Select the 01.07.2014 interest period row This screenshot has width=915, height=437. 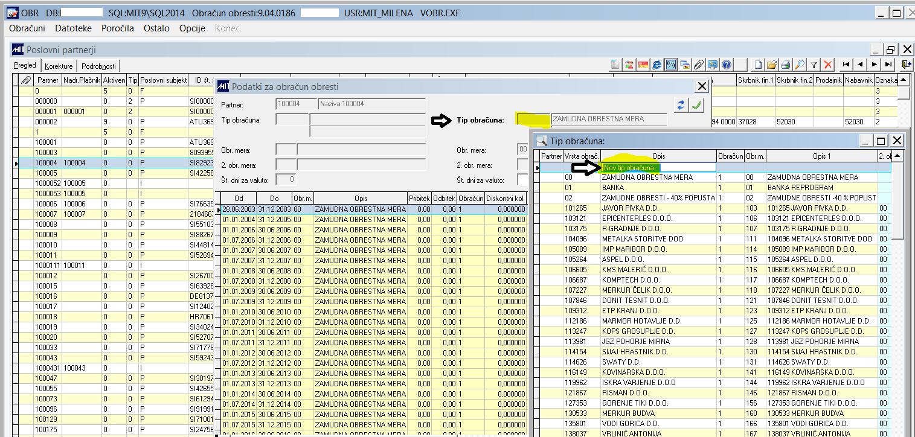click(x=373, y=404)
